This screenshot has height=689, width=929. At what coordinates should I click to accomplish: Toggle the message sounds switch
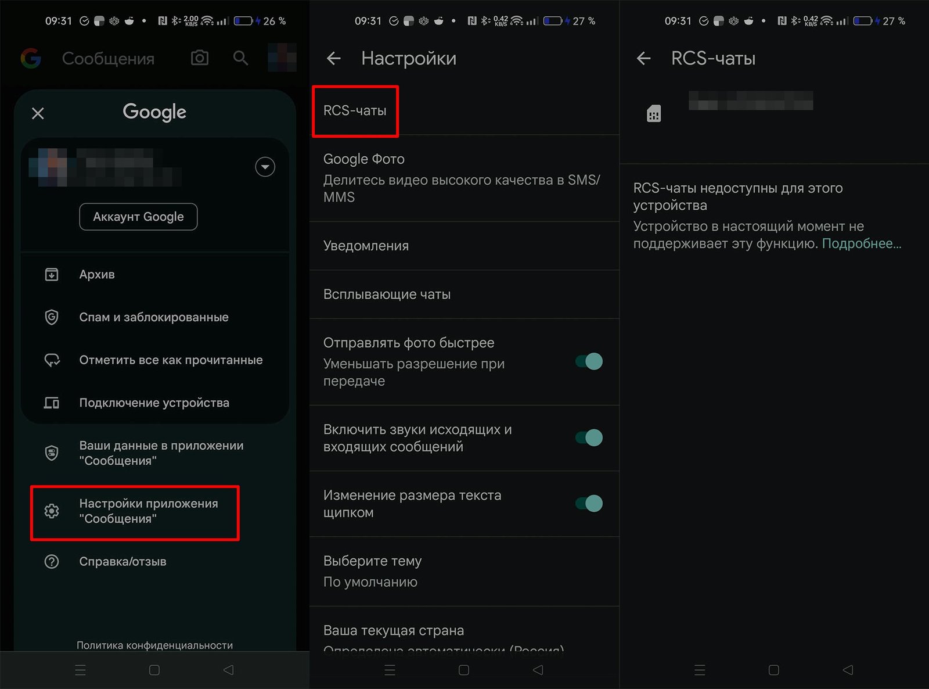tap(589, 437)
